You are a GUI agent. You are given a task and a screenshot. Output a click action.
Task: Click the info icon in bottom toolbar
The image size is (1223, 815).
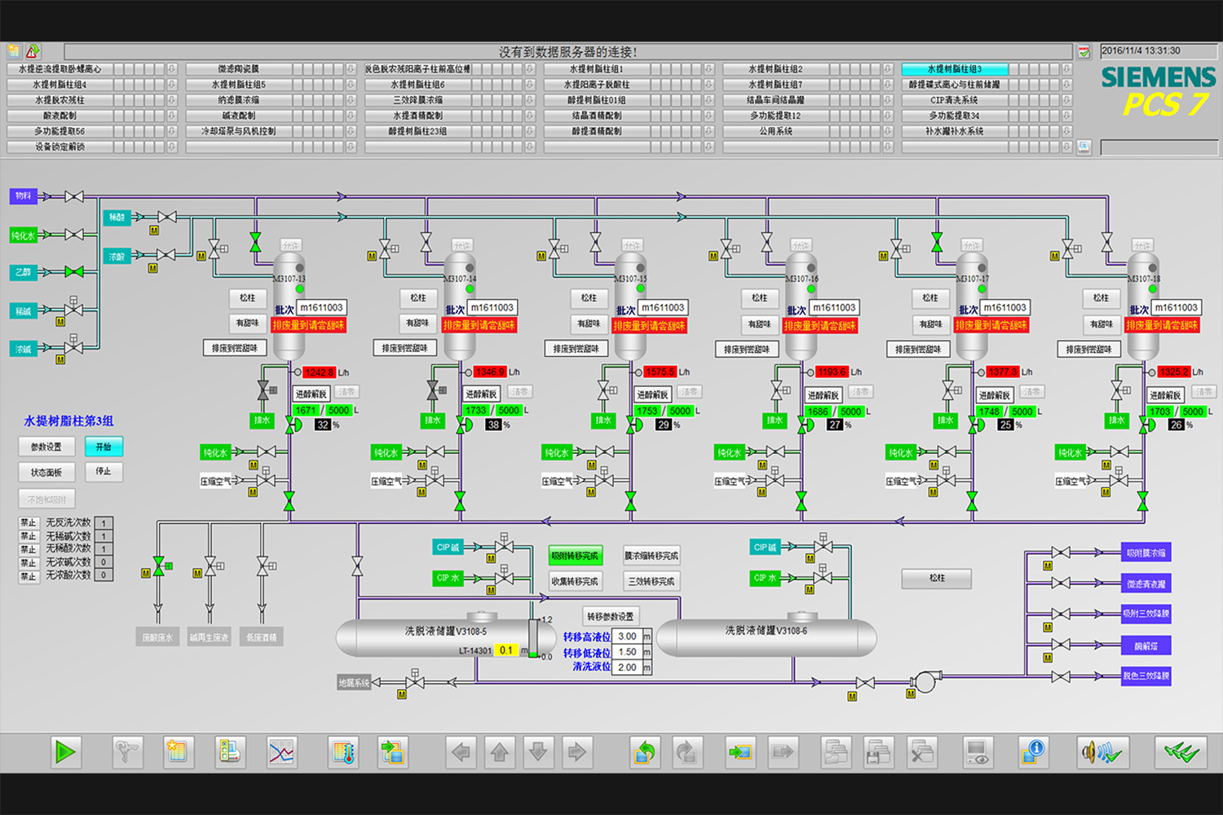coord(1034,751)
